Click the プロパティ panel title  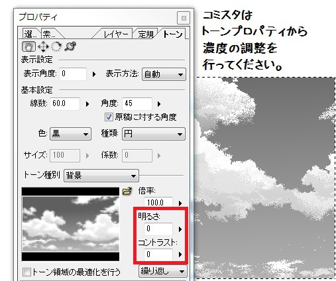(x=38, y=17)
